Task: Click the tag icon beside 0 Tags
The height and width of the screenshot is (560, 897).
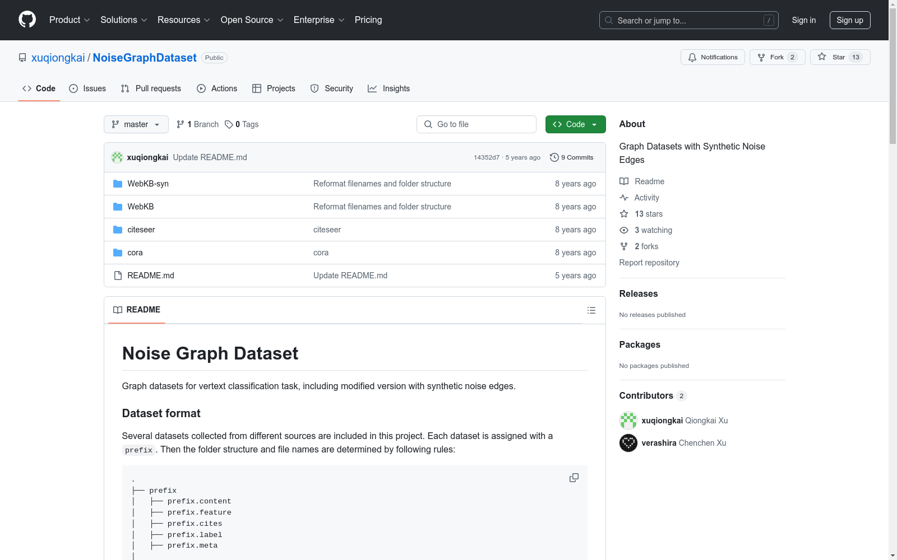Action: [x=229, y=124]
